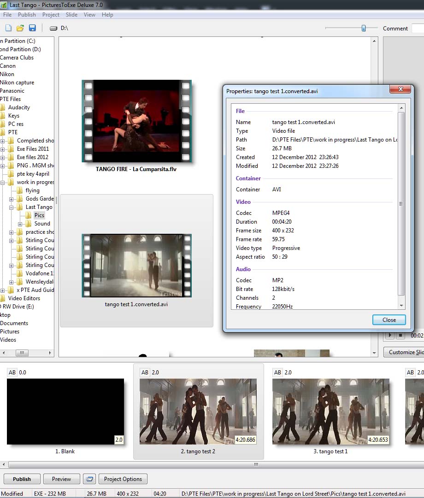Click the 4:20.686 duration on slide 2
The height and width of the screenshot is (498, 424).
click(x=245, y=439)
